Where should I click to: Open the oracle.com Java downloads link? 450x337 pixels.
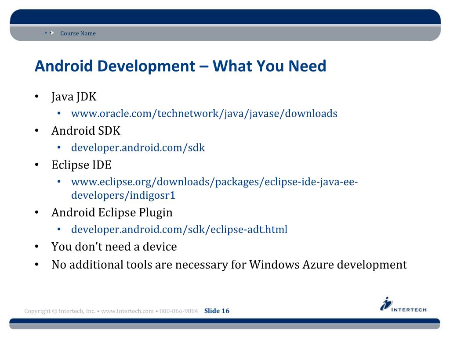(204, 114)
